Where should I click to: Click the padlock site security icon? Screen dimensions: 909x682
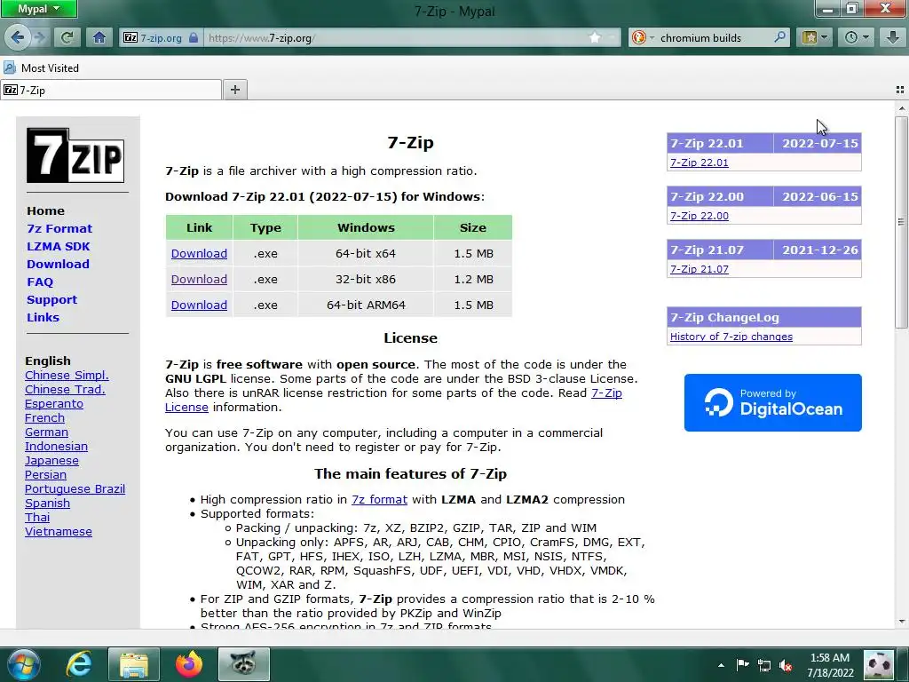tap(194, 37)
